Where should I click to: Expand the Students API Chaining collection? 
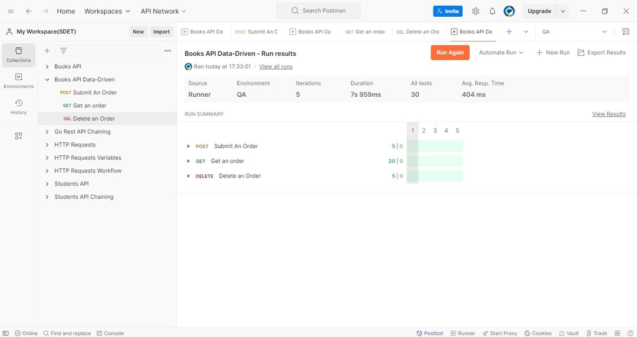point(47,197)
